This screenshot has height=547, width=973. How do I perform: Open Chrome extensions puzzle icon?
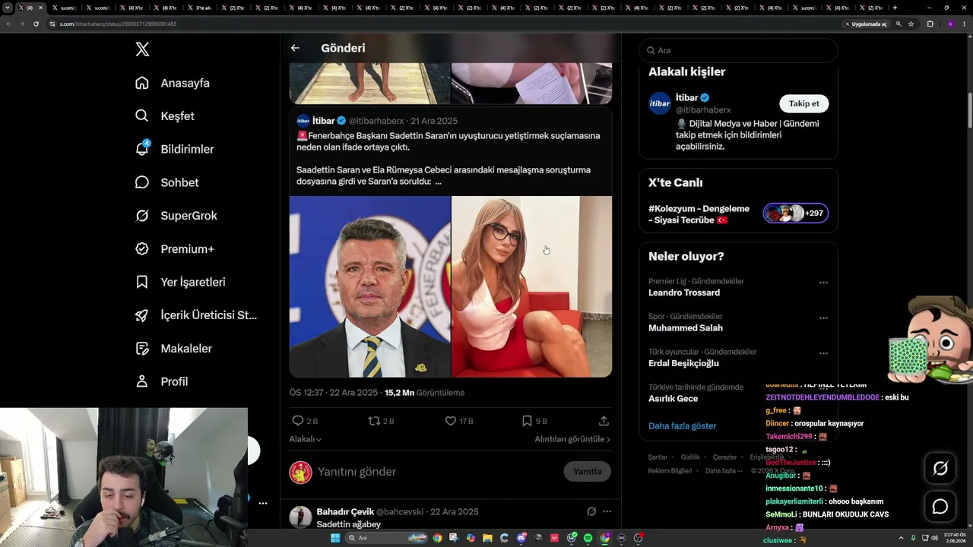pos(930,24)
